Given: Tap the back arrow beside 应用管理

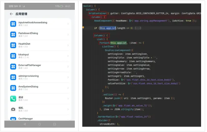Looking at the screenshot, I should [11, 14].
